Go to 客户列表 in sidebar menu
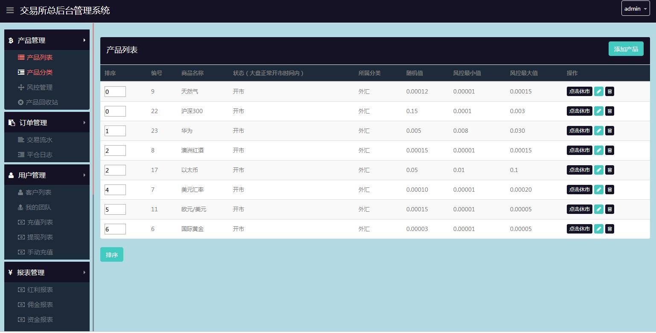Image resolution: width=656 pixels, height=333 pixels. (38, 193)
